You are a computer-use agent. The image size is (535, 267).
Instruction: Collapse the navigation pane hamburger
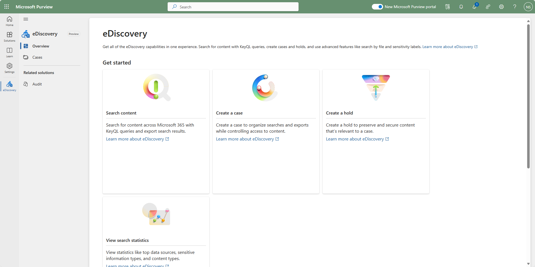coord(26,19)
